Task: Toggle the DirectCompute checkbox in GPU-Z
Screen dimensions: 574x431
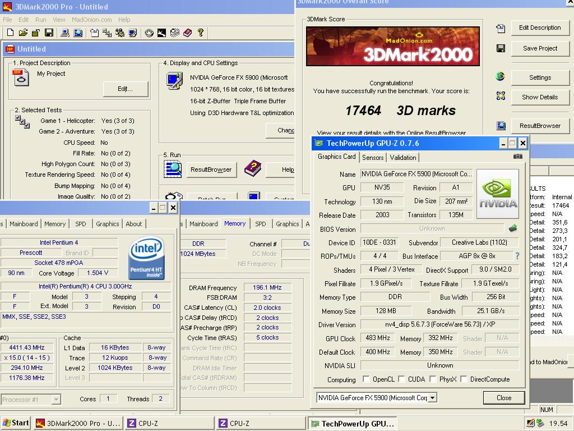Action: tap(464, 379)
